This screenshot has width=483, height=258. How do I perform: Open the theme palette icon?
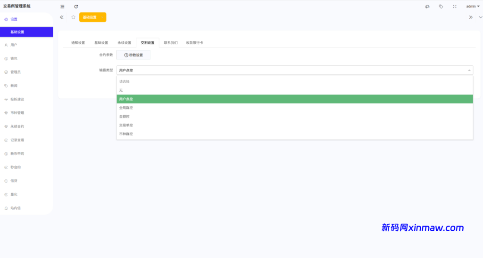pyautogui.click(x=427, y=7)
